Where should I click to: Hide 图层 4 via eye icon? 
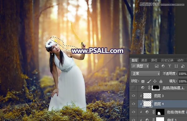(x=133, y=104)
